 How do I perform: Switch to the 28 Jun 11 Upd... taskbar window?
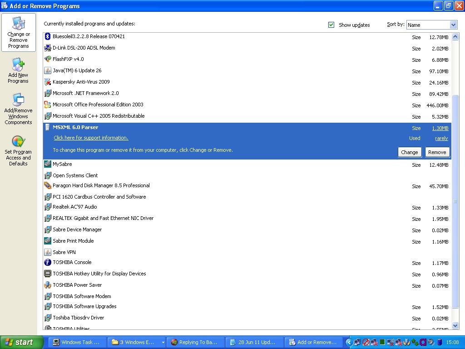coord(254,342)
